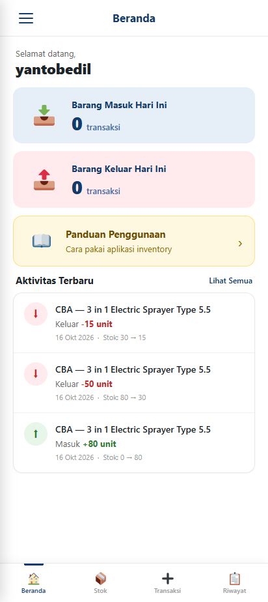Screen dimensions: 268x602
Task: Click the incoming goods tray icon
Action: [x=44, y=115]
